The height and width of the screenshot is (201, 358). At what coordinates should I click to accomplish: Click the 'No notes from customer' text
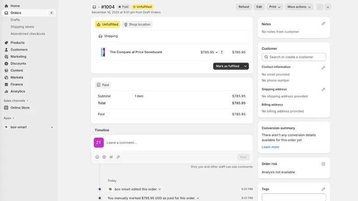coord(280,32)
